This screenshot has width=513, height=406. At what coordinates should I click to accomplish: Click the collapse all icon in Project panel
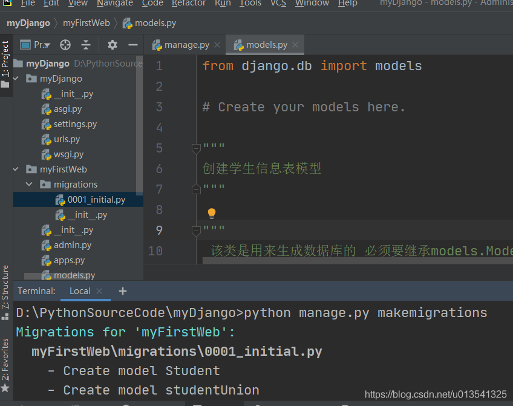click(86, 45)
